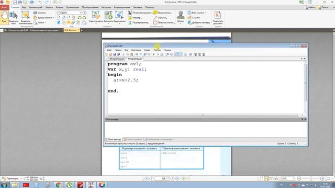Click Add bookmark (Добавить закладку)
The width and height of the screenshot is (335, 188).
click(199, 22)
